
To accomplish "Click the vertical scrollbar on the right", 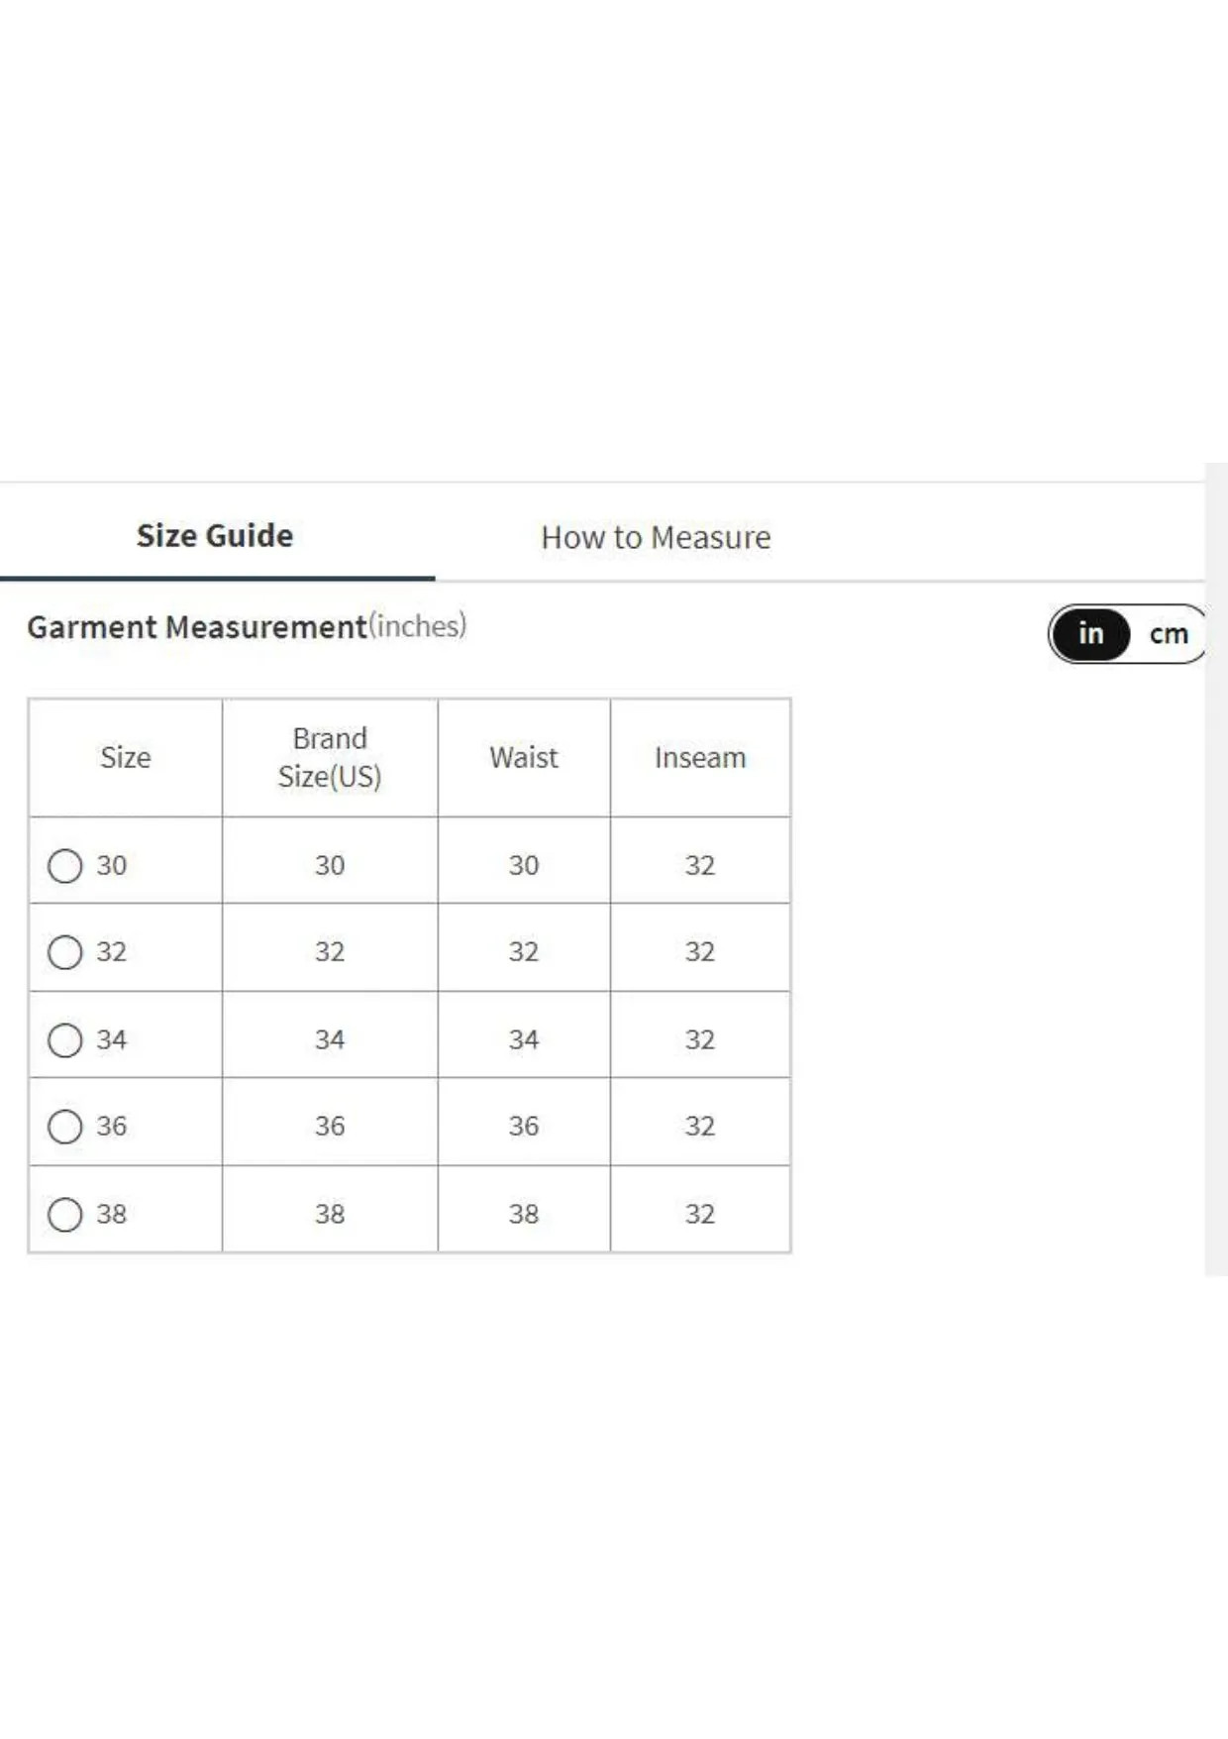I will click(x=1216, y=869).
